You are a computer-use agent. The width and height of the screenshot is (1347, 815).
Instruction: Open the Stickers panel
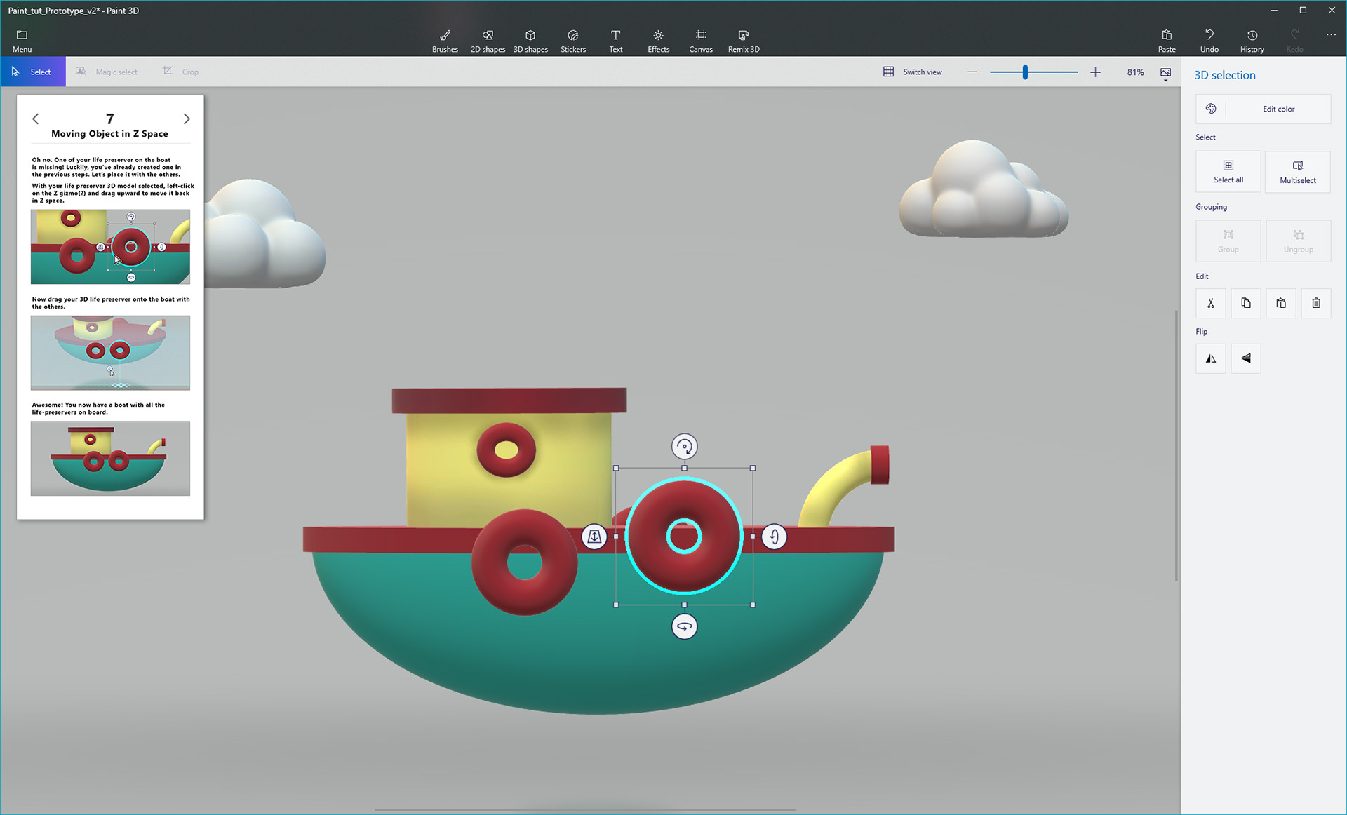pos(572,41)
